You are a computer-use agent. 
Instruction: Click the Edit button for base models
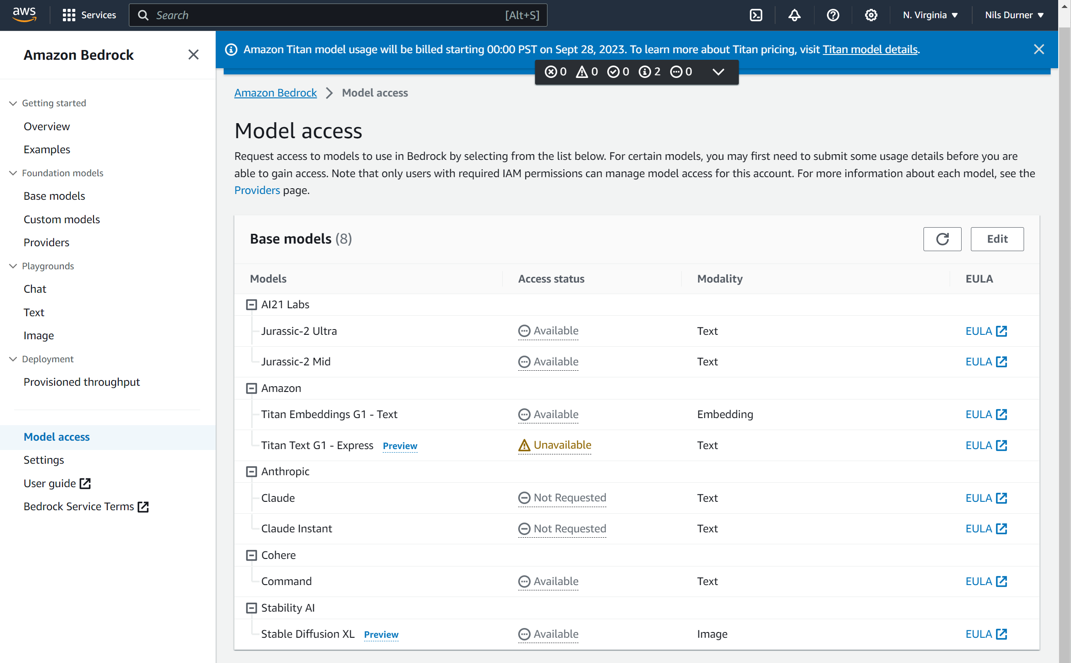[997, 239]
